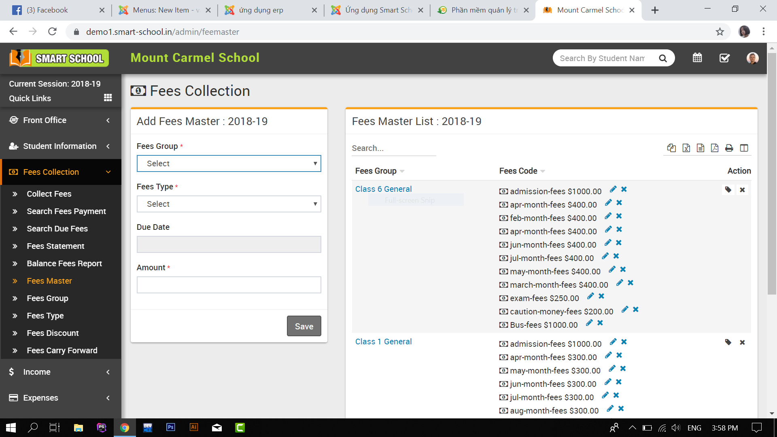Collapse the Fees Collection menu

[61, 172]
